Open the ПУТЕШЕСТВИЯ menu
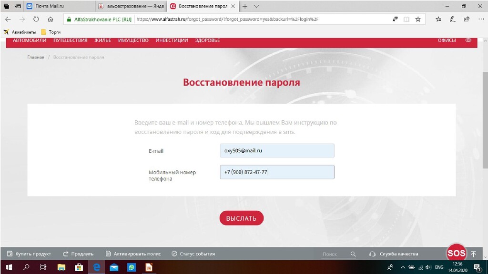Screen dimensions: 488x274 (x=71, y=40)
